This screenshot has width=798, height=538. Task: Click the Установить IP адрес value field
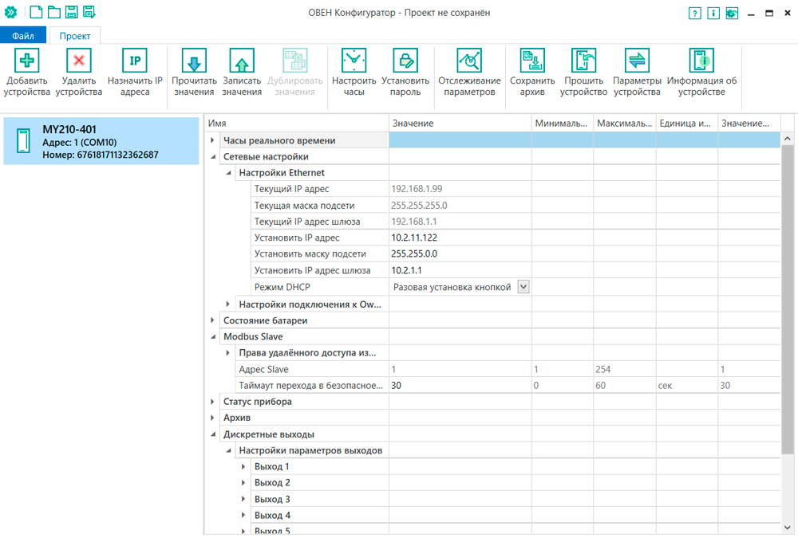[460, 238]
